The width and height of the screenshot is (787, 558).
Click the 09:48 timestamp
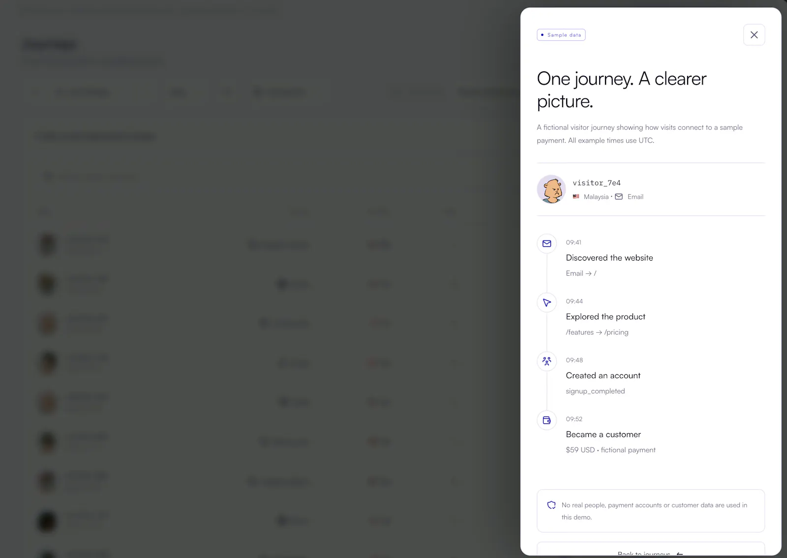[574, 360]
